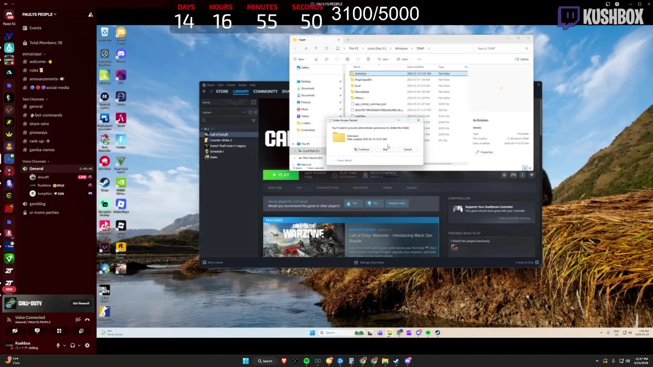Disconnect from voice call icon in Discord
This screenshot has width=653, height=367.
pos(87,320)
